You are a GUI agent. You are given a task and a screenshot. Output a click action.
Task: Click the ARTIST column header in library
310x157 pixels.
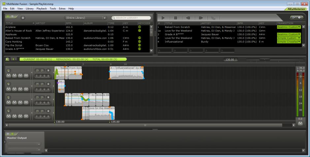click(x=50, y=23)
